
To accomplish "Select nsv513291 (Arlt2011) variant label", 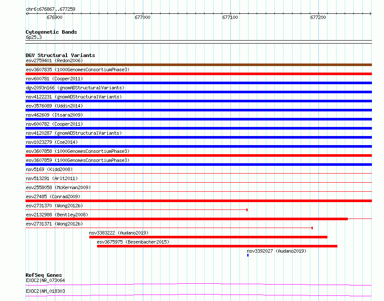I will tap(52, 178).
